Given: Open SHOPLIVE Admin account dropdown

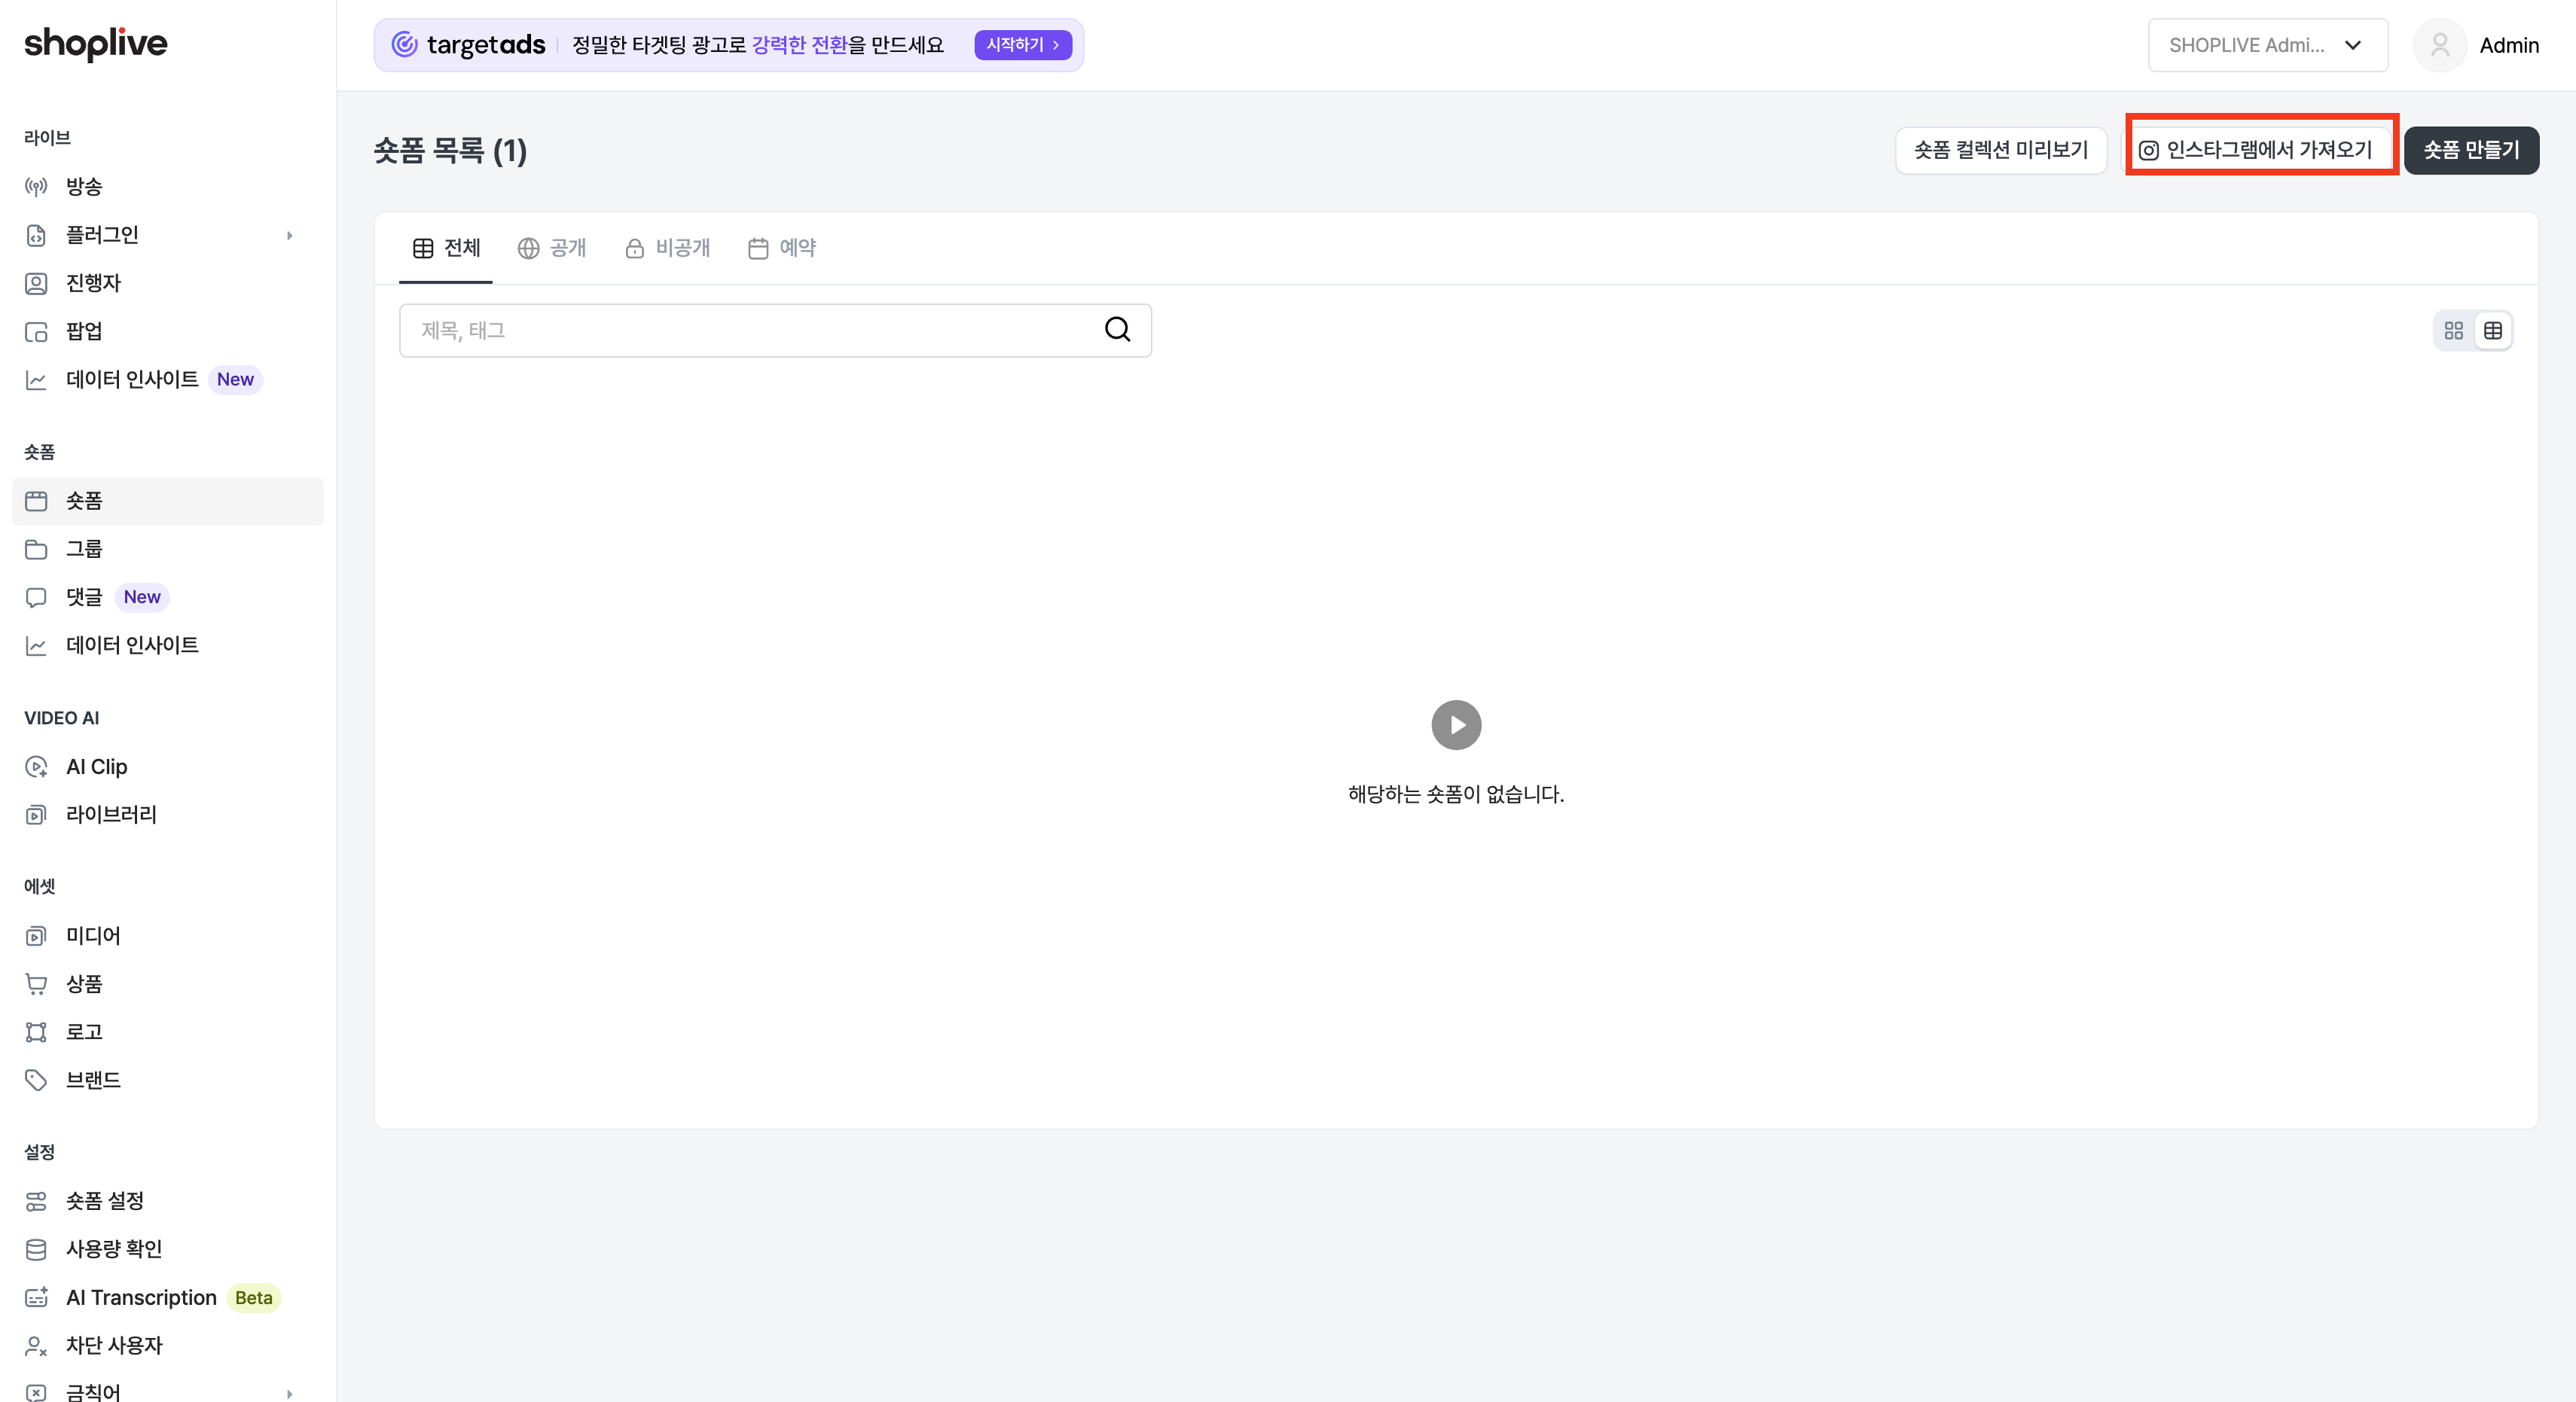Looking at the screenshot, I should tap(2268, 45).
